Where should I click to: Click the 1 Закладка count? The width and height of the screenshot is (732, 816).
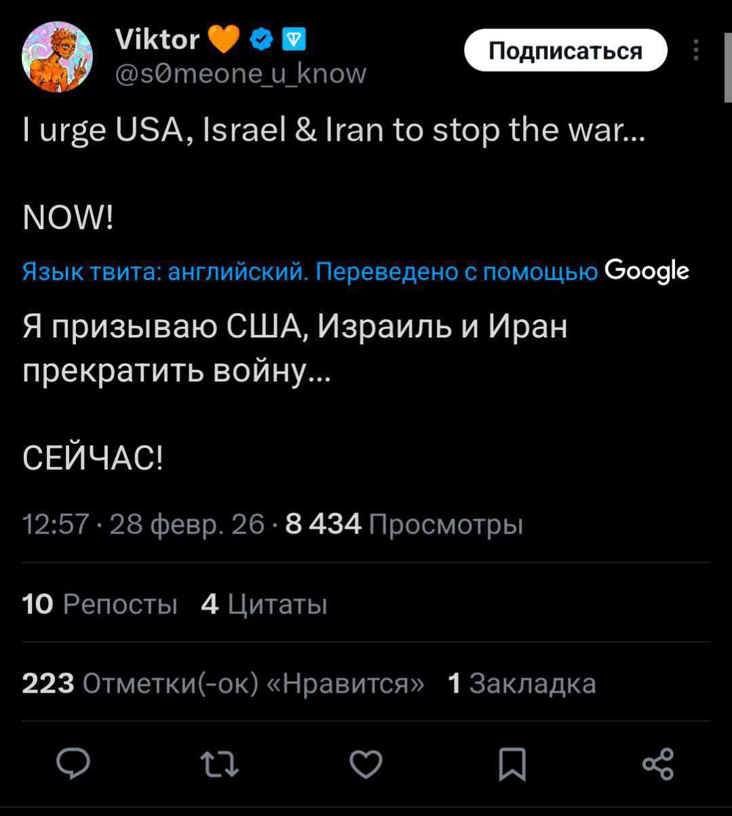(522, 683)
